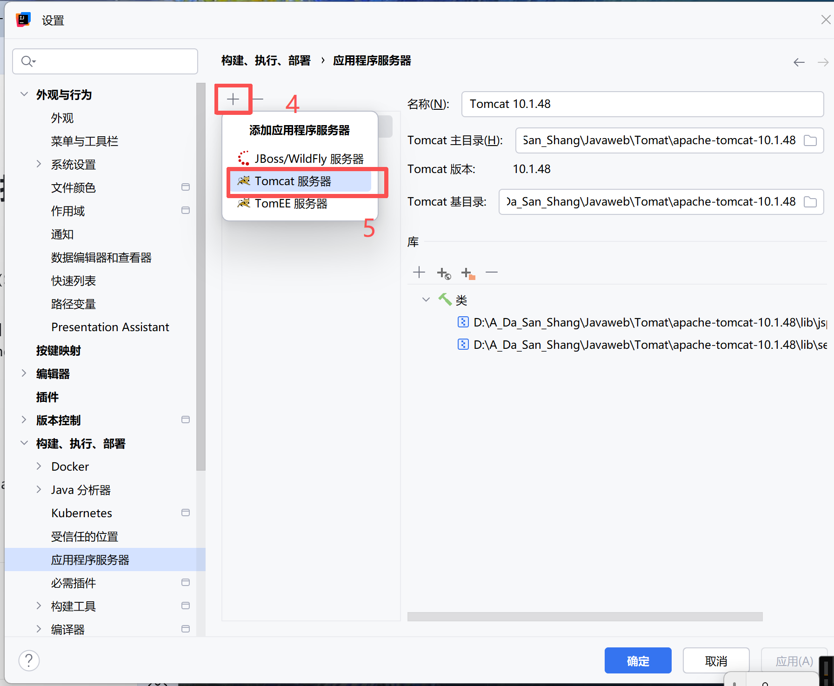Remove library entry with minus icon
Viewport: 834px width, 686px height.
(x=492, y=272)
